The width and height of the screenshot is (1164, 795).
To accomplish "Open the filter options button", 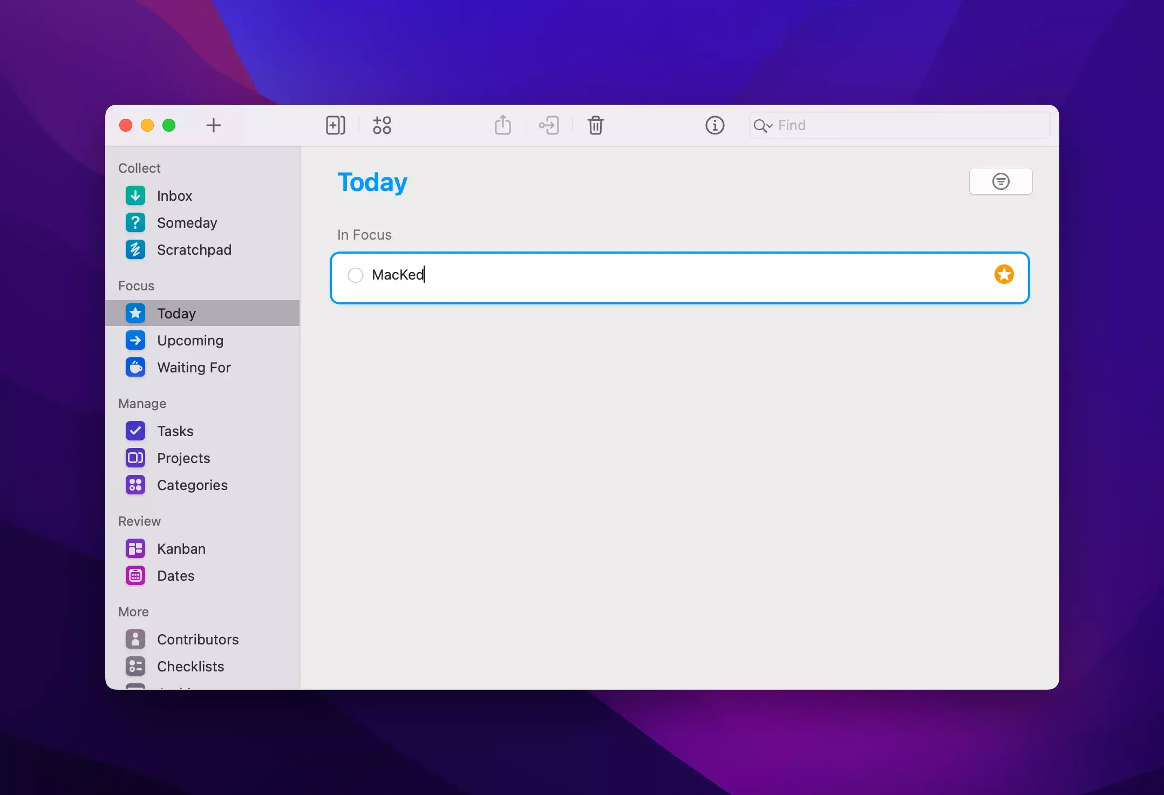I will [1000, 181].
